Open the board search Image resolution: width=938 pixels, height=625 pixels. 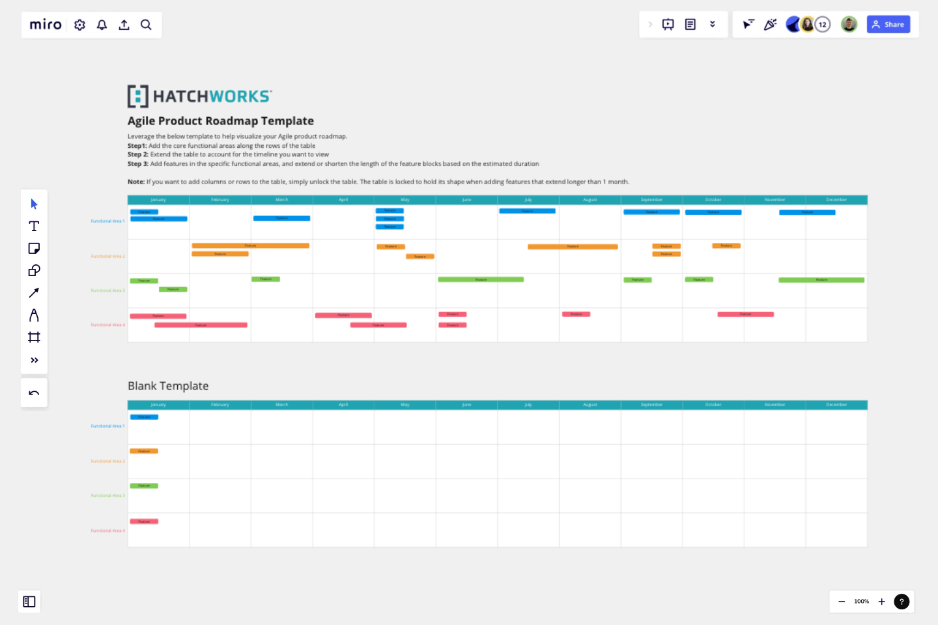(x=146, y=24)
